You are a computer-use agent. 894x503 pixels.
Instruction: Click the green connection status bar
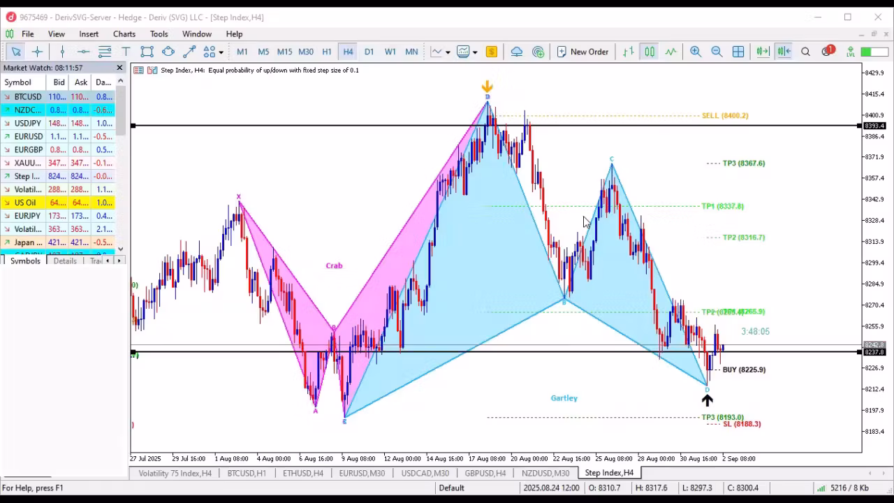click(874, 52)
